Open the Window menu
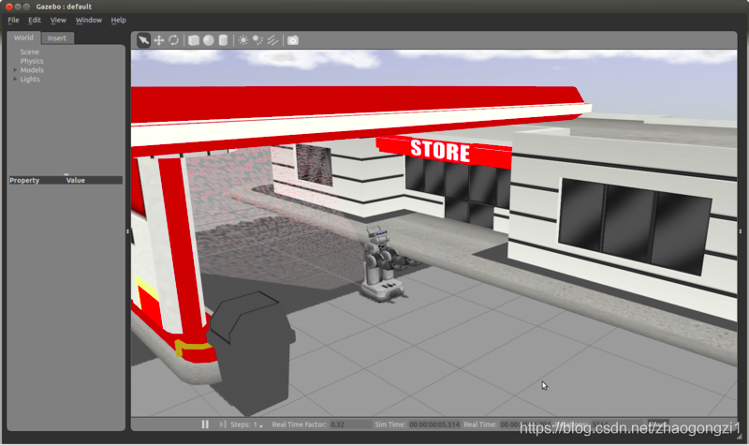This screenshot has height=446, width=749. [89, 20]
